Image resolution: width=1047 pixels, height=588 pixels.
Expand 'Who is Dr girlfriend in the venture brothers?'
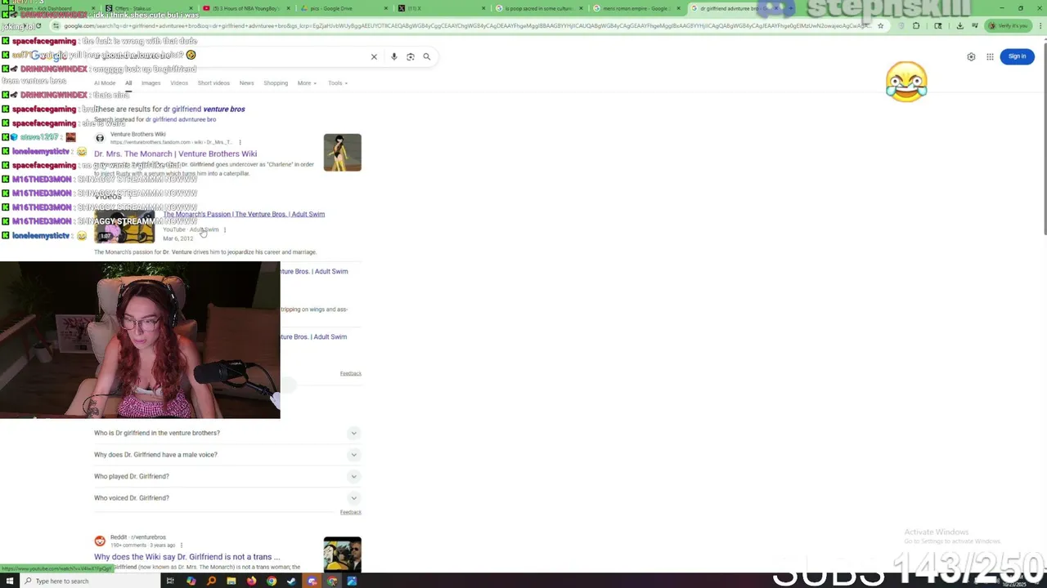(227, 433)
